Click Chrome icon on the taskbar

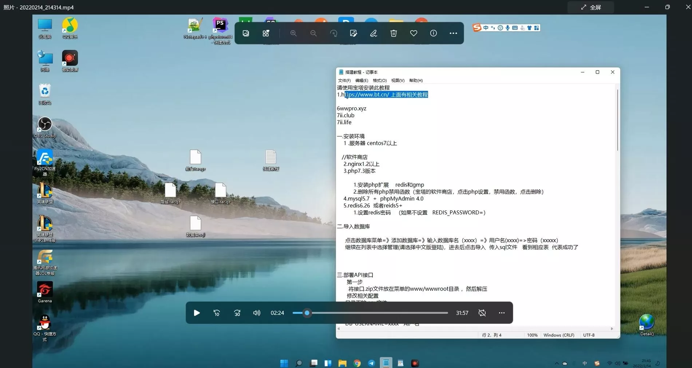pyautogui.click(x=356, y=363)
